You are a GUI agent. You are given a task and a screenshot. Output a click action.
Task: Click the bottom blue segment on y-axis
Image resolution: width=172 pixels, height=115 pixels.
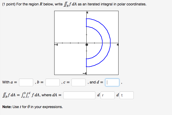click(x=86, y=63)
